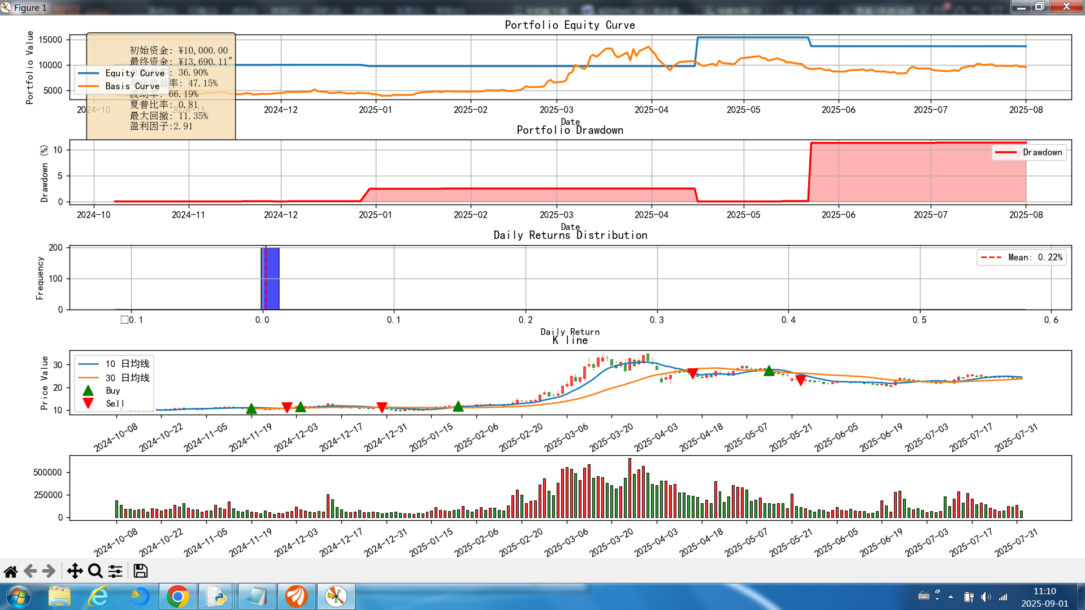This screenshot has height=610, width=1085.
Task: Save the figure with disk icon
Action: pos(140,572)
